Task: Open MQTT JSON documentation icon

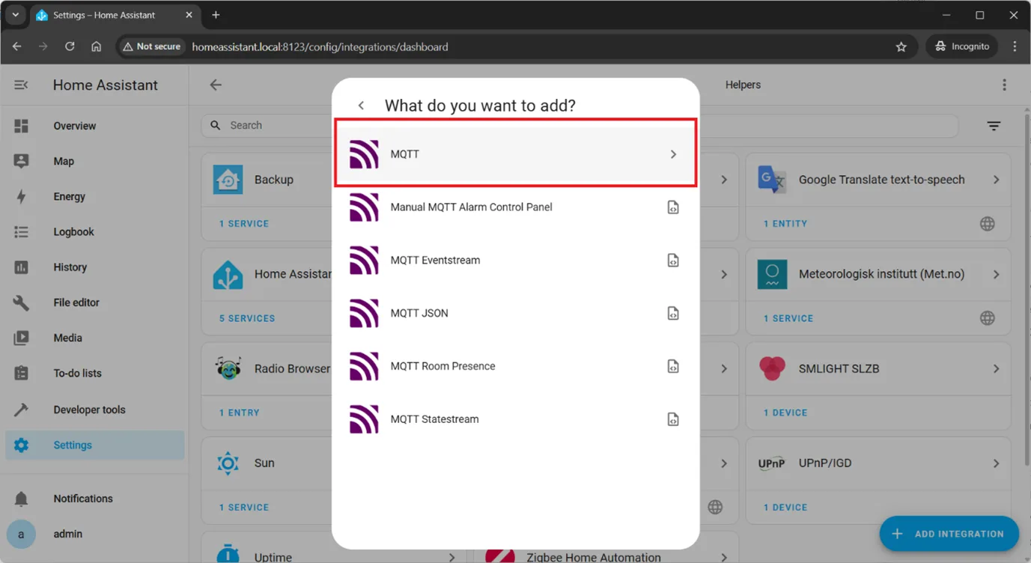Action: 672,314
